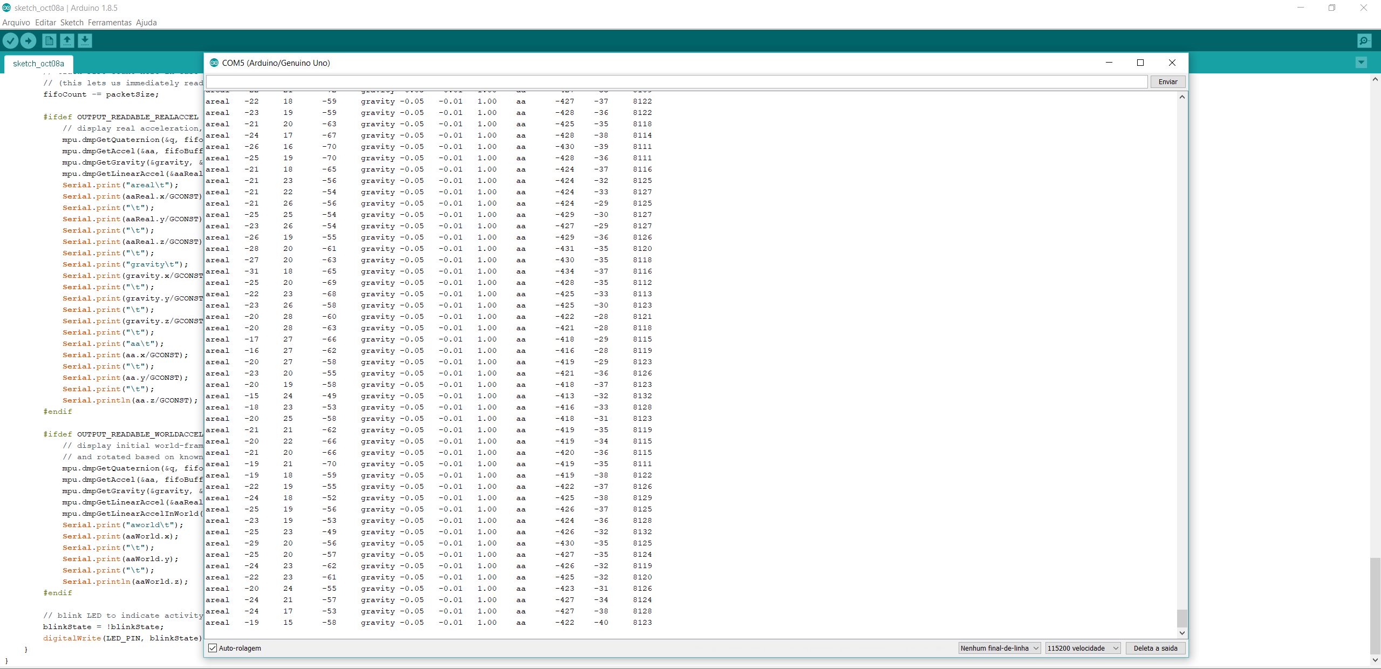Open a sketch using the Open toolbar icon
Screen dimensions: 1381x669
point(67,40)
